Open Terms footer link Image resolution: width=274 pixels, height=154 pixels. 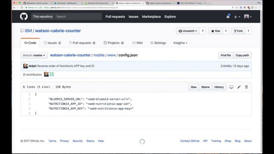(x=52, y=141)
